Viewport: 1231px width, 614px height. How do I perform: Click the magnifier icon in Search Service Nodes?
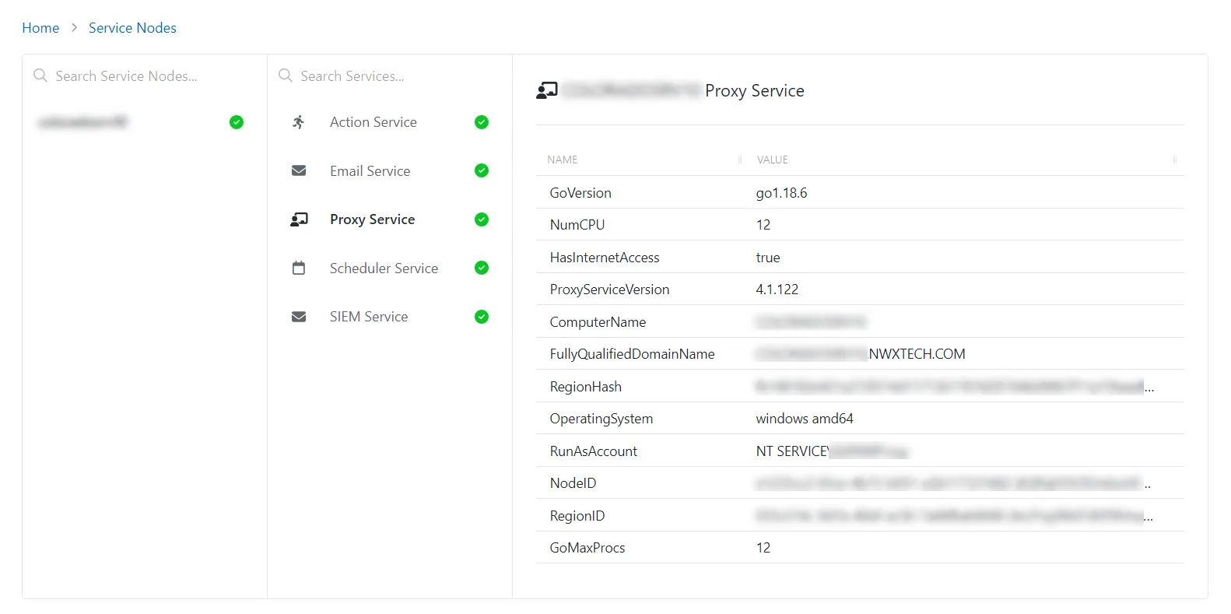pos(40,75)
